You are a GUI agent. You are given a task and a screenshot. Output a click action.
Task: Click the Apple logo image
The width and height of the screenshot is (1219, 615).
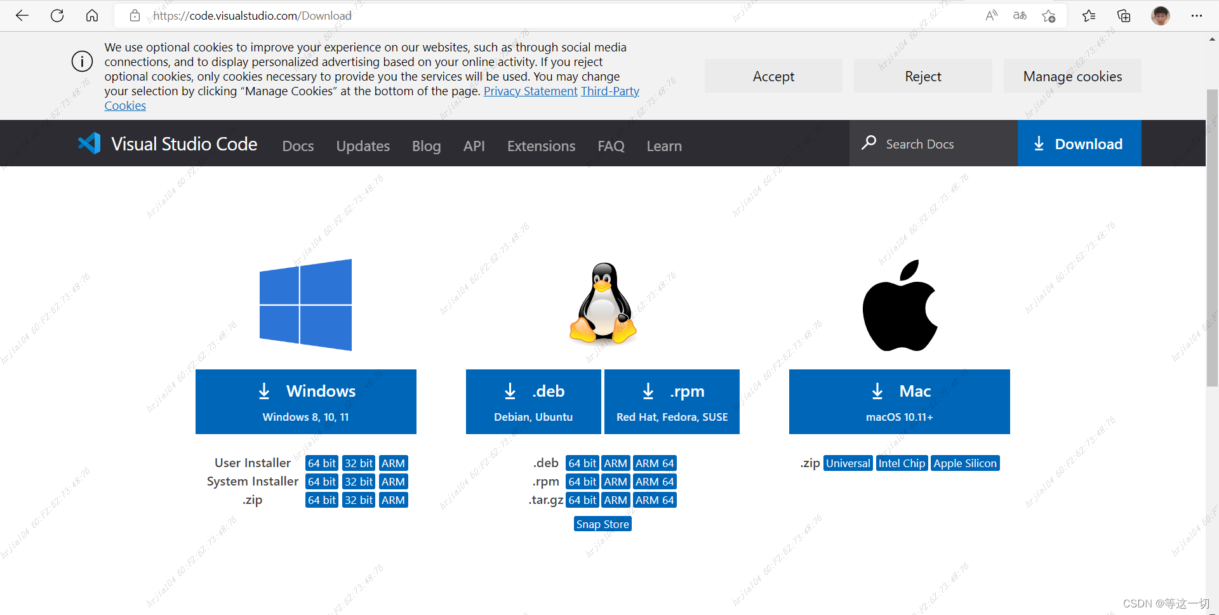point(900,305)
